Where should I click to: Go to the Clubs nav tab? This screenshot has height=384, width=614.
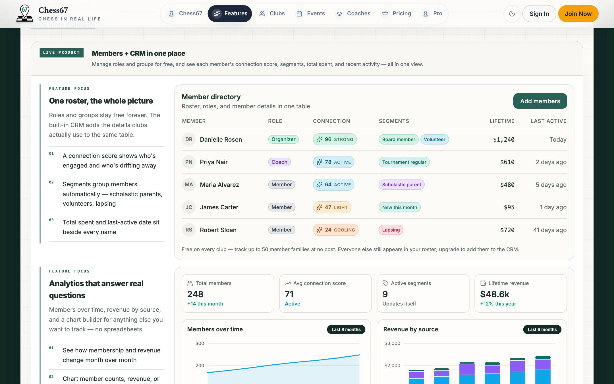271,14
